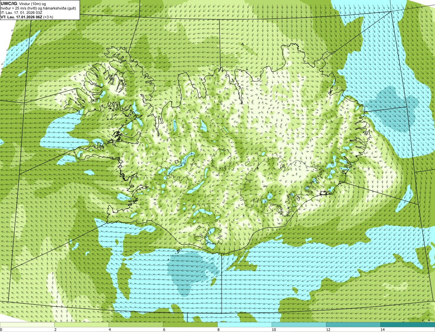Click the legend label '4'
Screen dimensions: 435x332
pos(109,330)
